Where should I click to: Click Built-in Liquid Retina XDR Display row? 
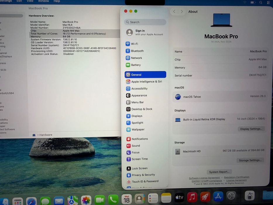pos(220,119)
